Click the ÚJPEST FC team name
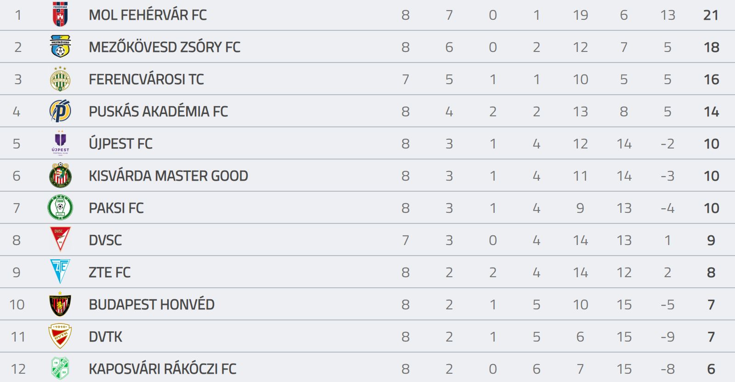735x382 pixels. click(120, 143)
